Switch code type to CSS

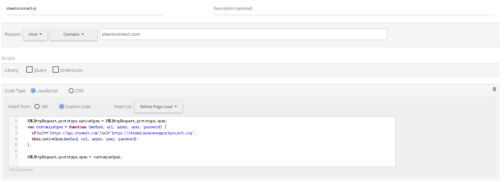[x=71, y=91]
